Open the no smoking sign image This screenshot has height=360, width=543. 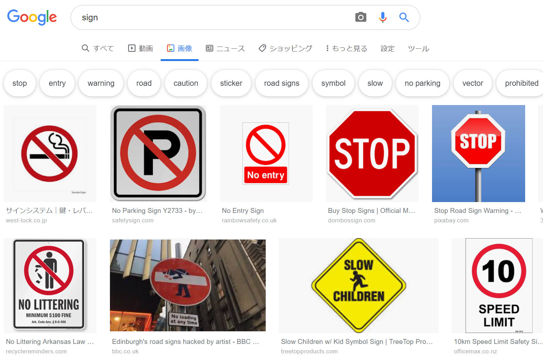coord(50,153)
